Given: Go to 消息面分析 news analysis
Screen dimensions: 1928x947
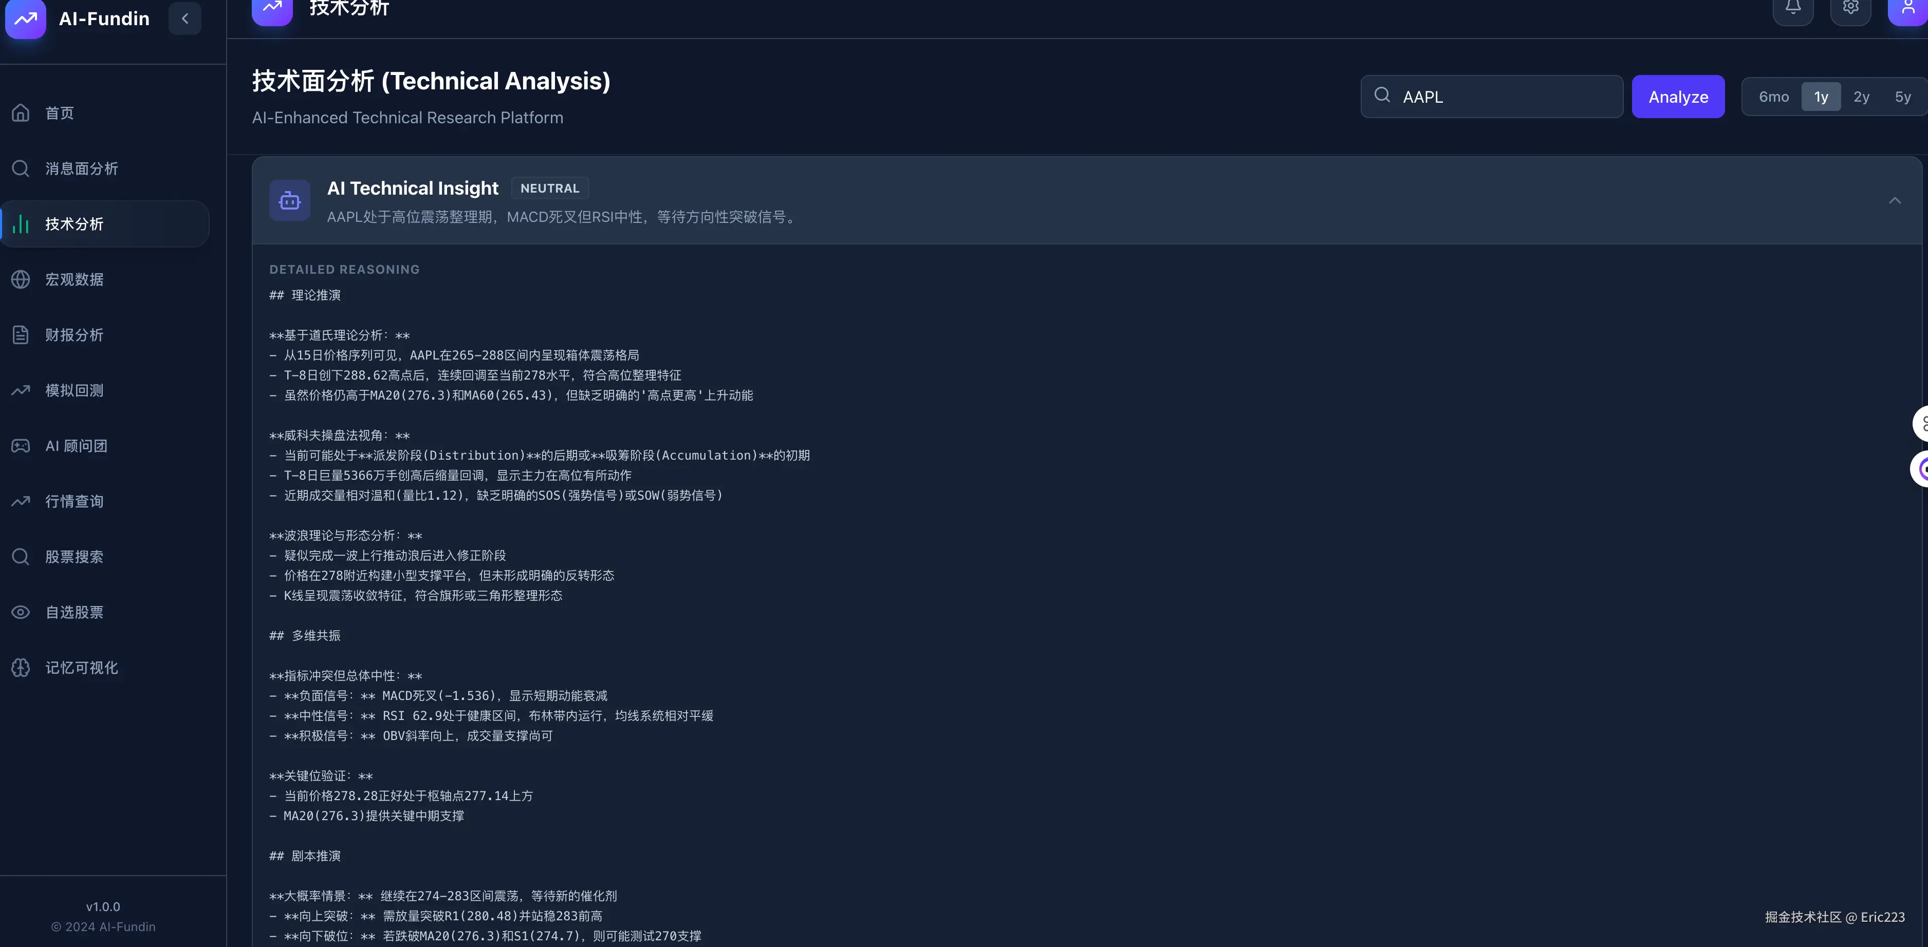Looking at the screenshot, I should click(x=81, y=168).
